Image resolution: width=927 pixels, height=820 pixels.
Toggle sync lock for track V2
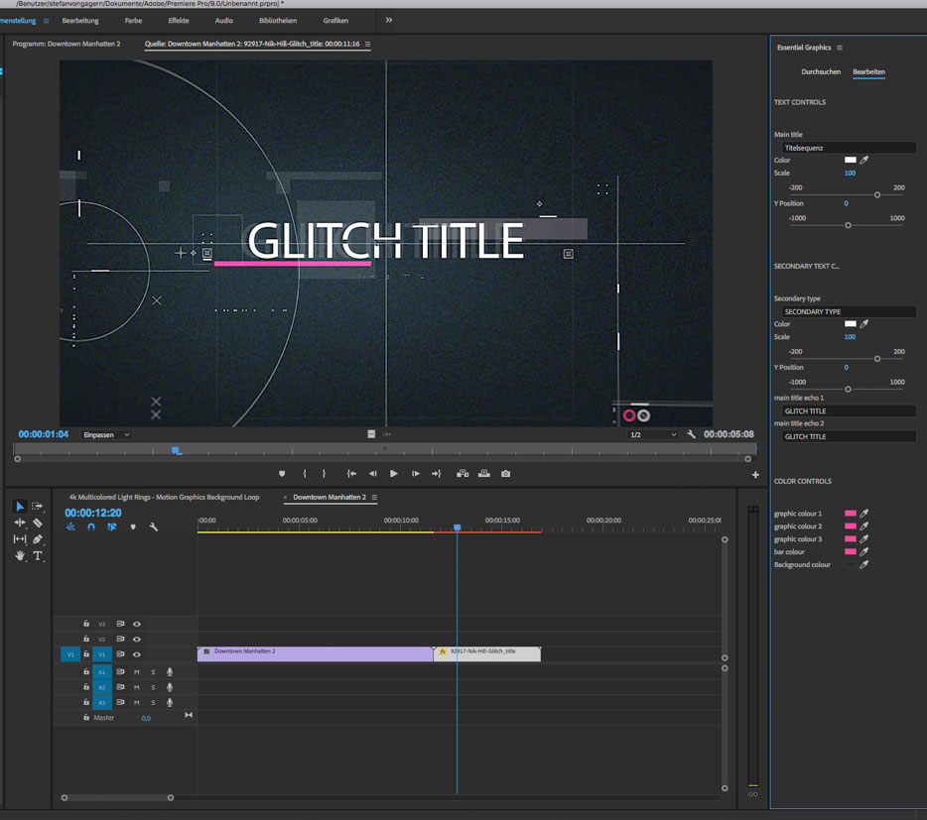click(120, 639)
